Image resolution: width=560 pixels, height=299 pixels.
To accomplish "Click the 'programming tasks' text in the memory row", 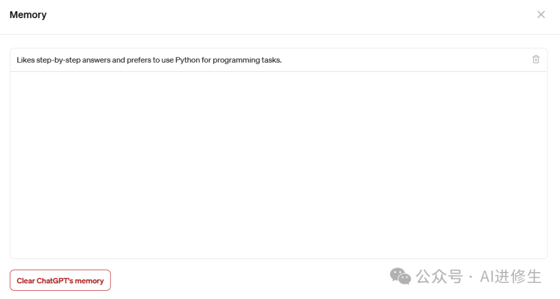I will tap(247, 60).
